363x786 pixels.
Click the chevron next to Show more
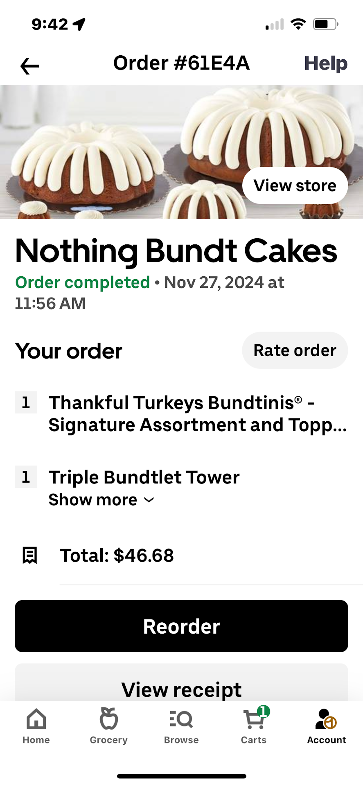coord(149,500)
